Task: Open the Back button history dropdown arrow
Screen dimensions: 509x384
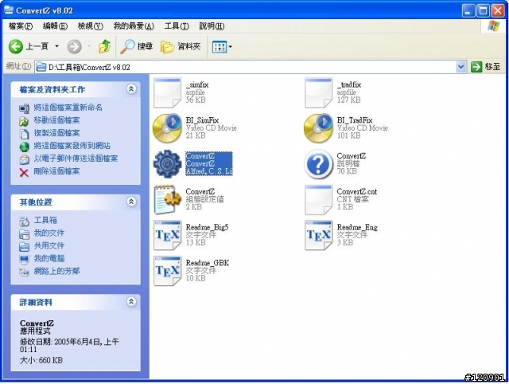Action: [56, 46]
